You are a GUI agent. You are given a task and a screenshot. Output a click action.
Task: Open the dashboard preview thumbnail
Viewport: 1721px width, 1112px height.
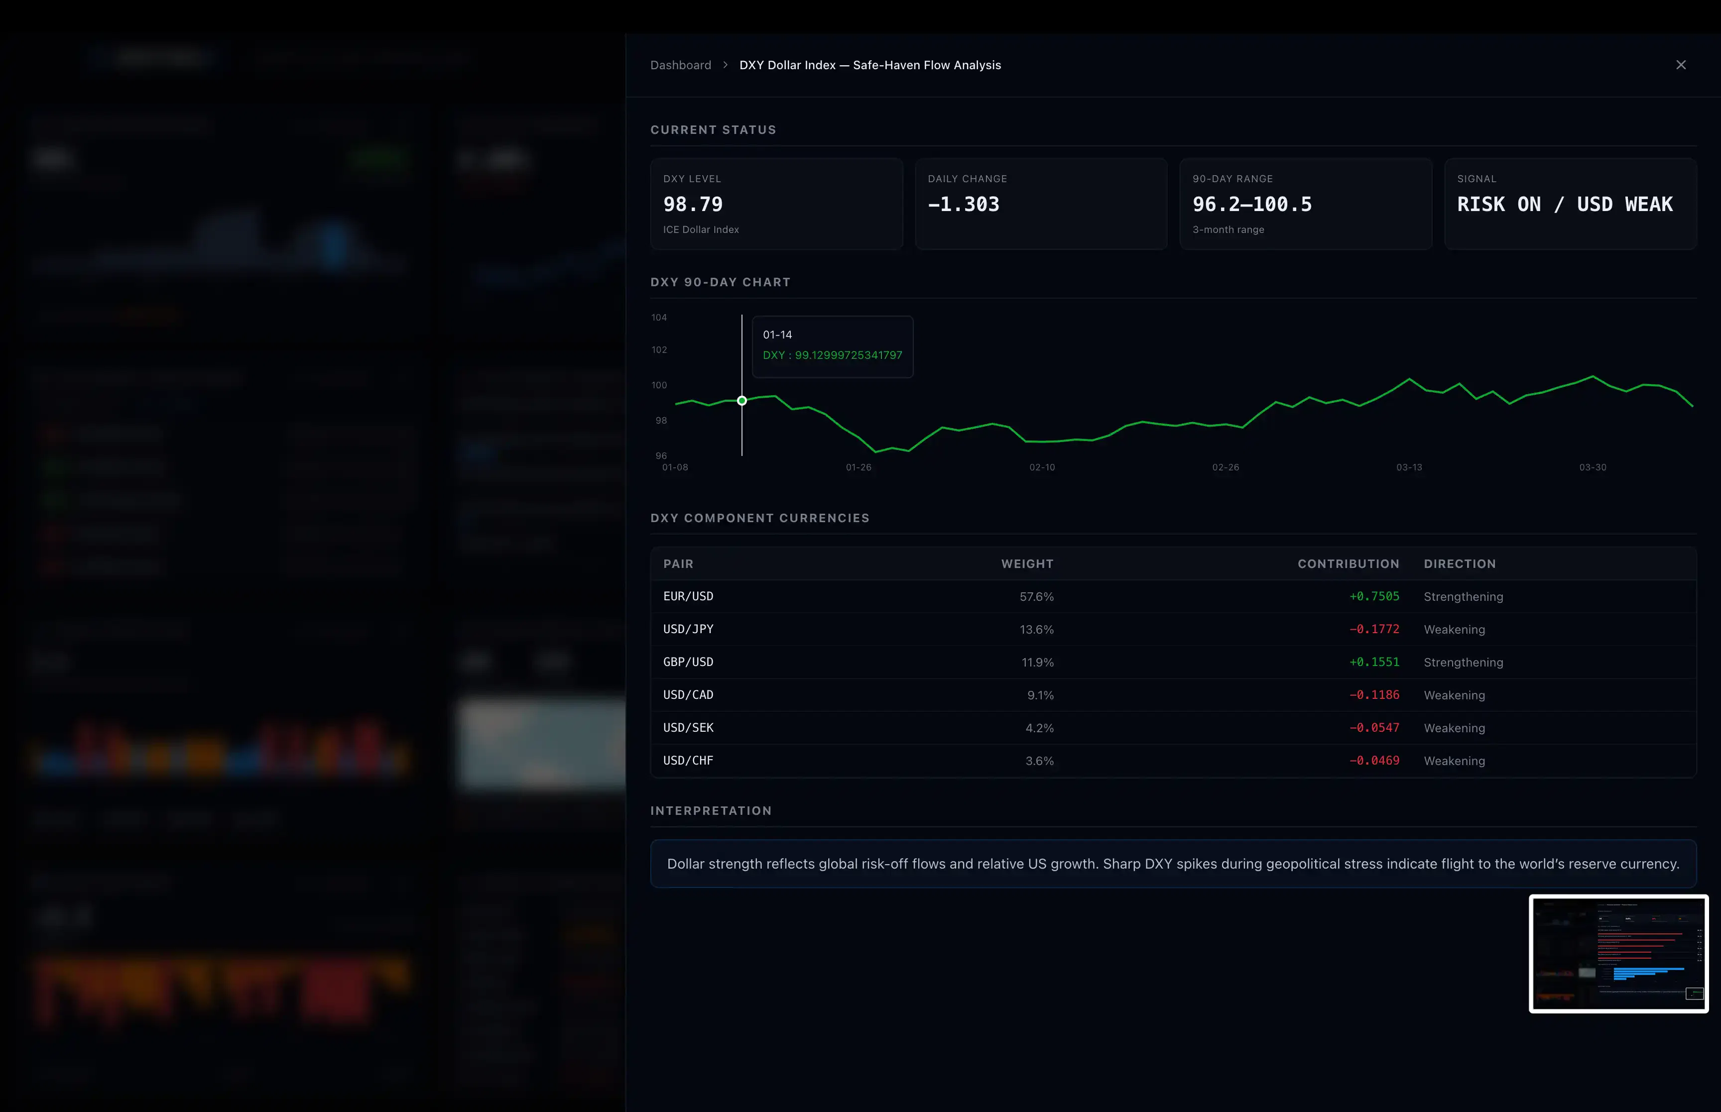[1618, 954]
